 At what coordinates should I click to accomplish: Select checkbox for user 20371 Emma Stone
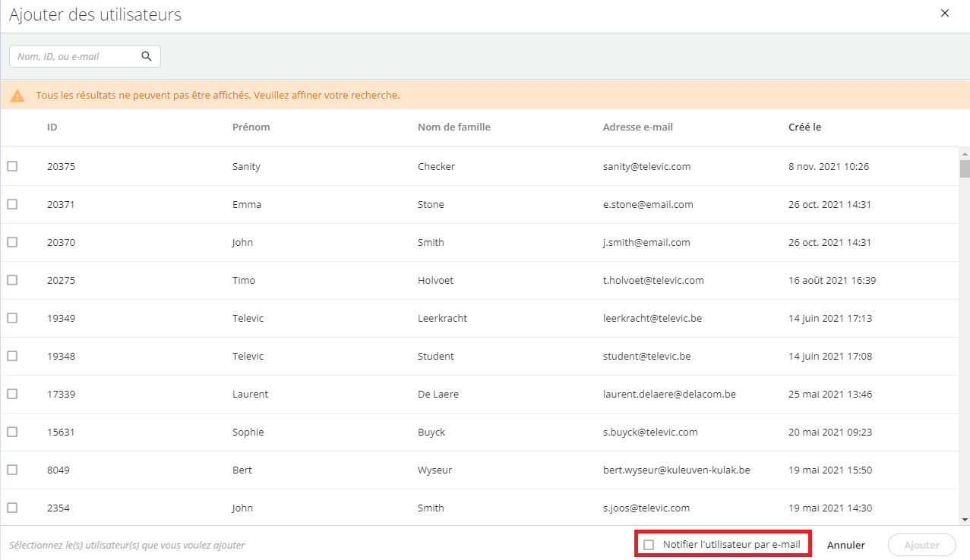[x=12, y=204]
